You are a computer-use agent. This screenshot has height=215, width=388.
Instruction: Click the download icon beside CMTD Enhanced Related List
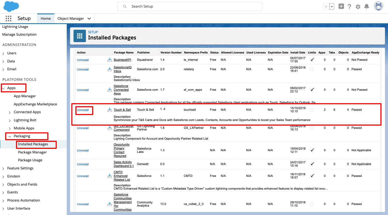tap(110, 176)
